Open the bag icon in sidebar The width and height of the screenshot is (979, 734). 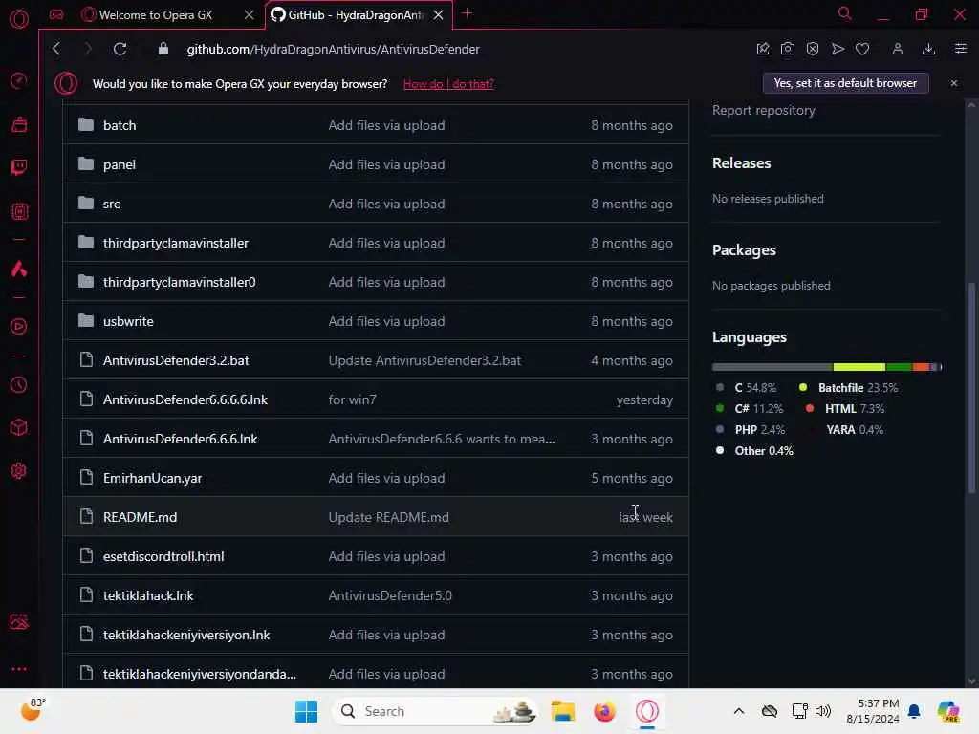tap(19, 124)
